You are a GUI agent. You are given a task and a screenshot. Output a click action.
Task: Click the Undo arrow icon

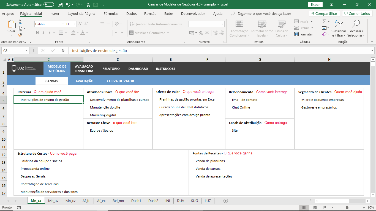pos(68,5)
